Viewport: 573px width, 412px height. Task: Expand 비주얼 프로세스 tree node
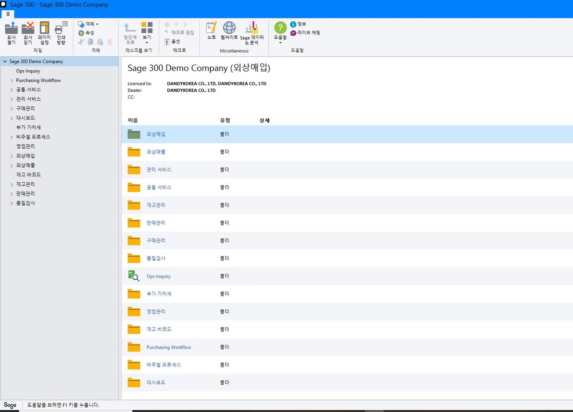(x=12, y=137)
